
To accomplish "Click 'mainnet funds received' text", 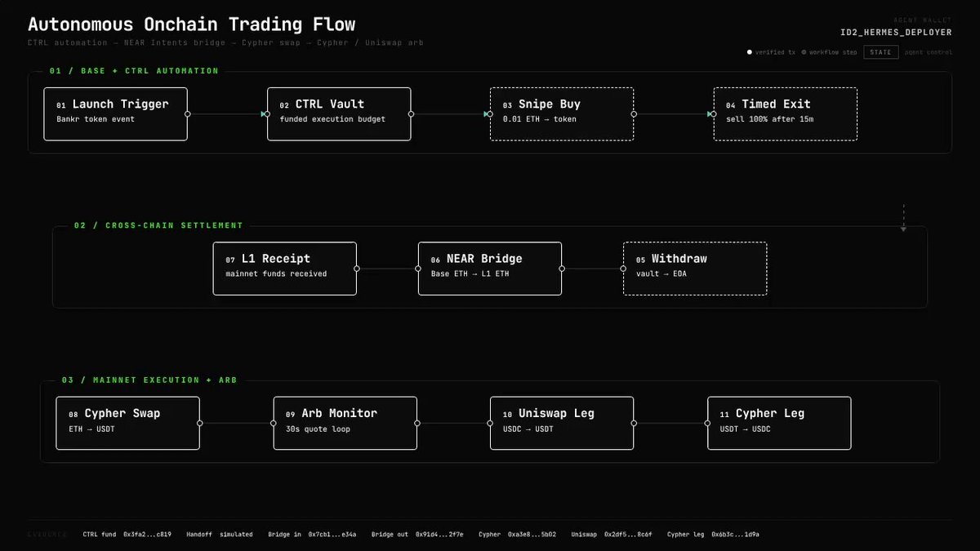I will pos(276,273).
